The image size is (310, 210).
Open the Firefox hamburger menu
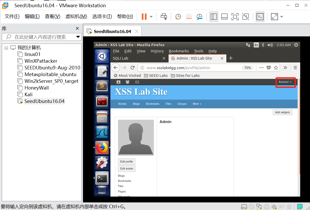tap(295, 68)
